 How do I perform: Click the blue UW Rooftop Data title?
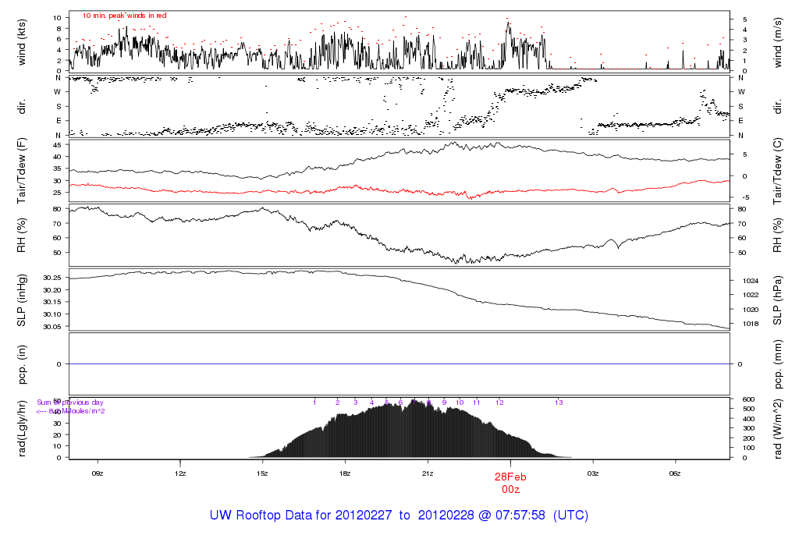click(399, 516)
